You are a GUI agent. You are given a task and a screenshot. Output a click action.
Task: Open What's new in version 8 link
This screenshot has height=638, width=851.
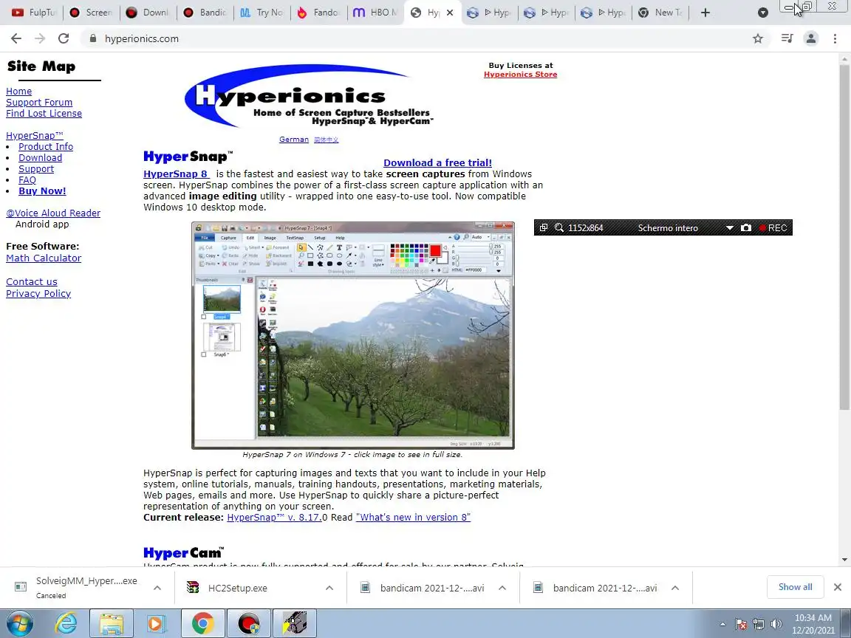[x=413, y=518]
